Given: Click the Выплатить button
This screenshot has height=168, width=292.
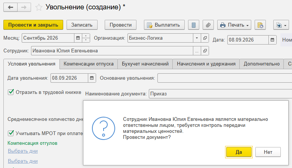Looking at the screenshot, I should pos(164,25).
